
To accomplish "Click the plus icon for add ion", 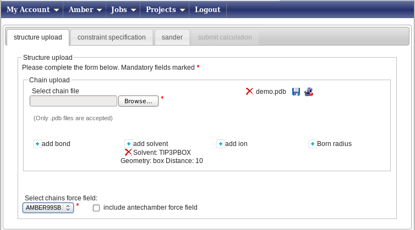I will 221,144.
